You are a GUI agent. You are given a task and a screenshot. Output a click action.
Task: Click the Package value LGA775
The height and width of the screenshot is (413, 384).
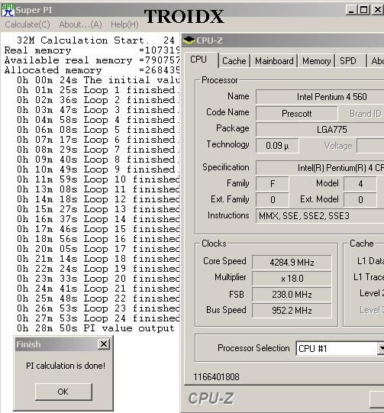coord(320,130)
